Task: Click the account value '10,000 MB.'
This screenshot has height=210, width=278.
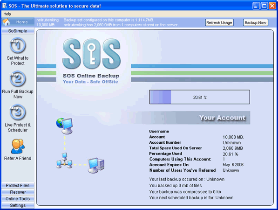Action: click(x=233, y=137)
